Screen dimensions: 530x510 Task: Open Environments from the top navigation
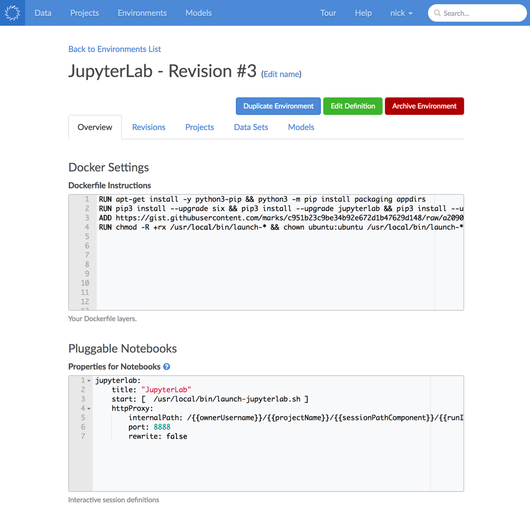click(142, 13)
